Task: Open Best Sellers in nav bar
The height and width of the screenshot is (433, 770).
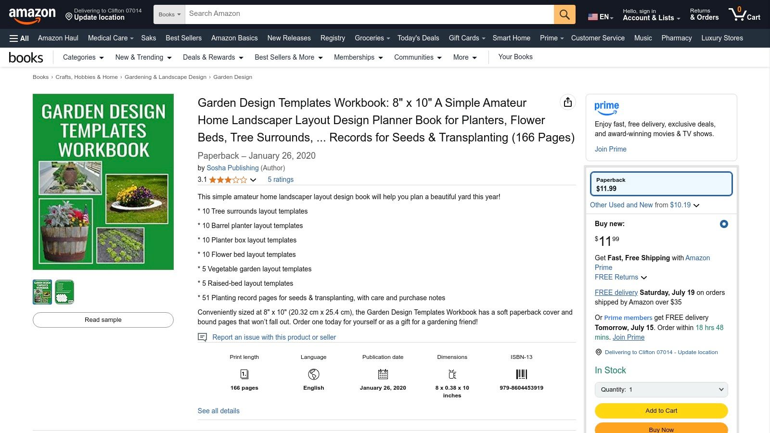Action: pos(183,38)
